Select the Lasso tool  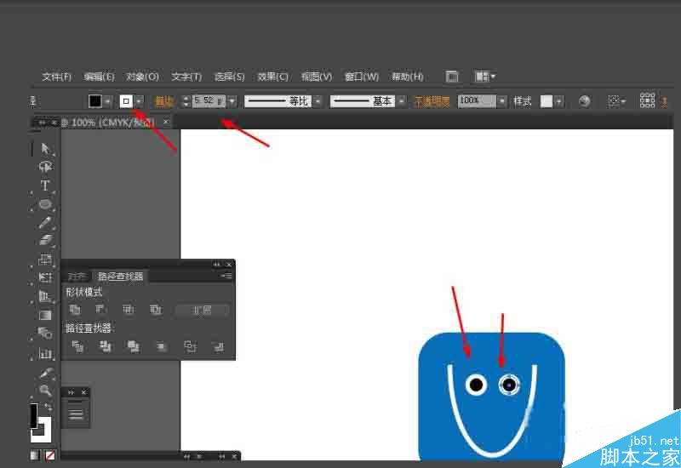tap(45, 167)
